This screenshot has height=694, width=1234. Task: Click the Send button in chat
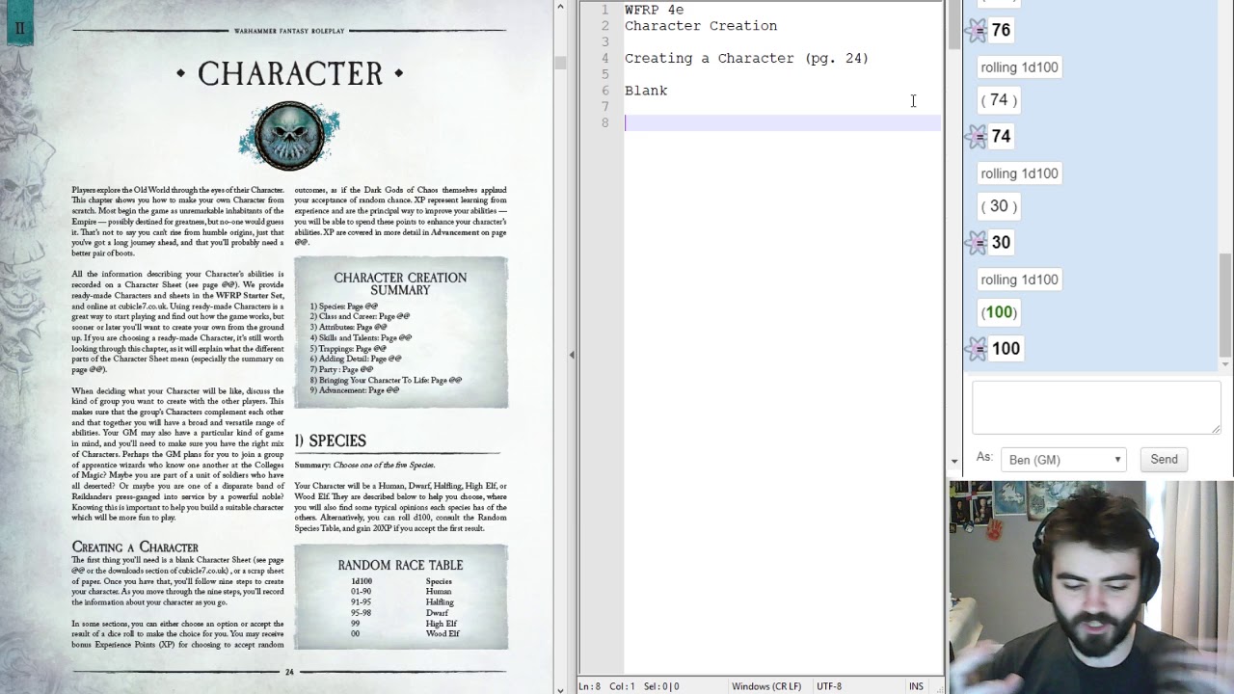(1164, 460)
